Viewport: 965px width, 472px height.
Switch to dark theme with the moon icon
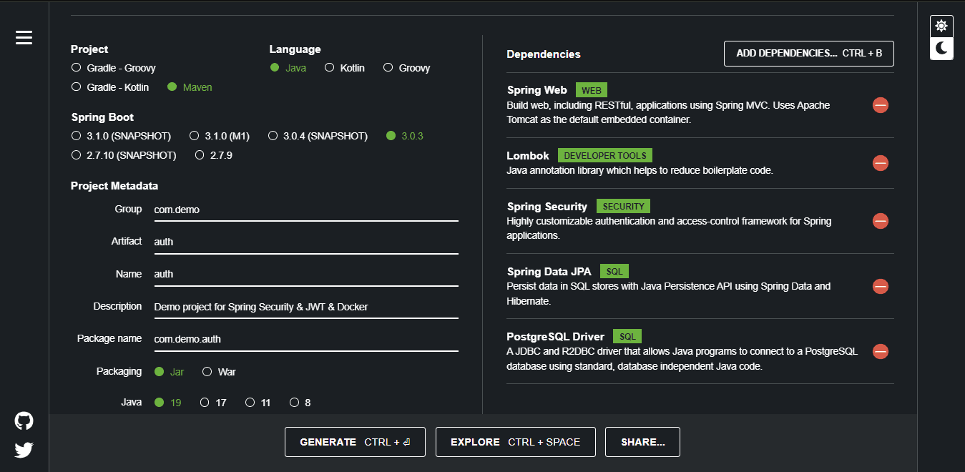(x=941, y=49)
